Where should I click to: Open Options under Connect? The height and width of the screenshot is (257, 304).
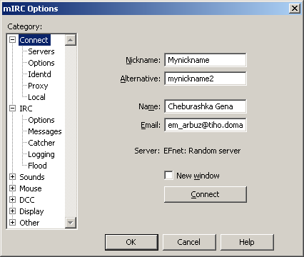[41, 63]
